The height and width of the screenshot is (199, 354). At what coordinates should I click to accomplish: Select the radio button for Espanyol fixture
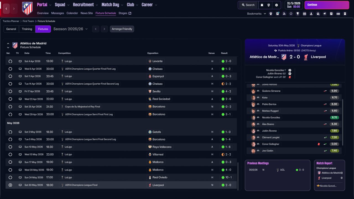tap(10, 76)
